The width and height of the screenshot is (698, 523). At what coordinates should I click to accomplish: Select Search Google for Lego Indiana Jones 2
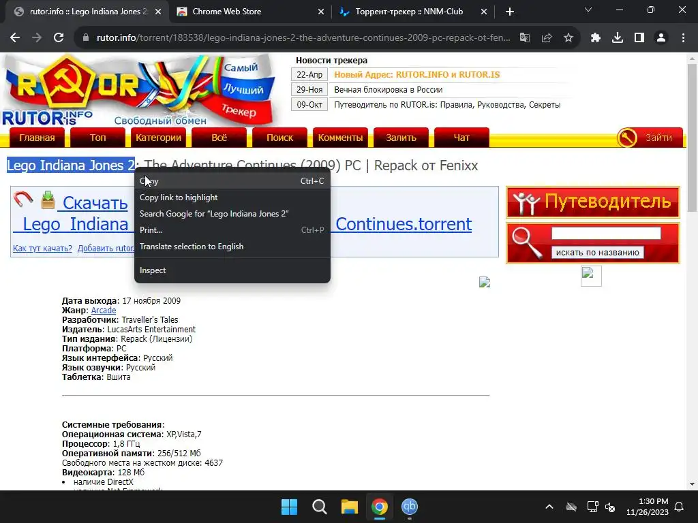tap(232, 214)
